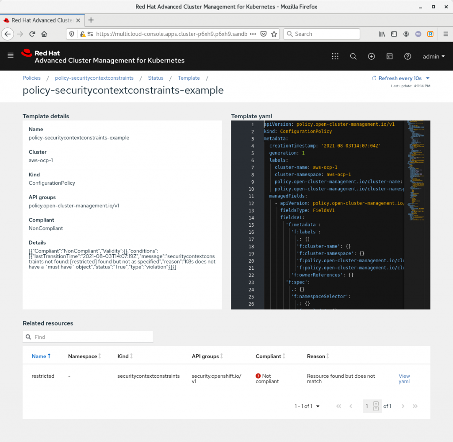Screen dimensions: 453x442
Task: Select the Red Hat Advanced Cluster tab
Action: pyautogui.click(x=42, y=20)
